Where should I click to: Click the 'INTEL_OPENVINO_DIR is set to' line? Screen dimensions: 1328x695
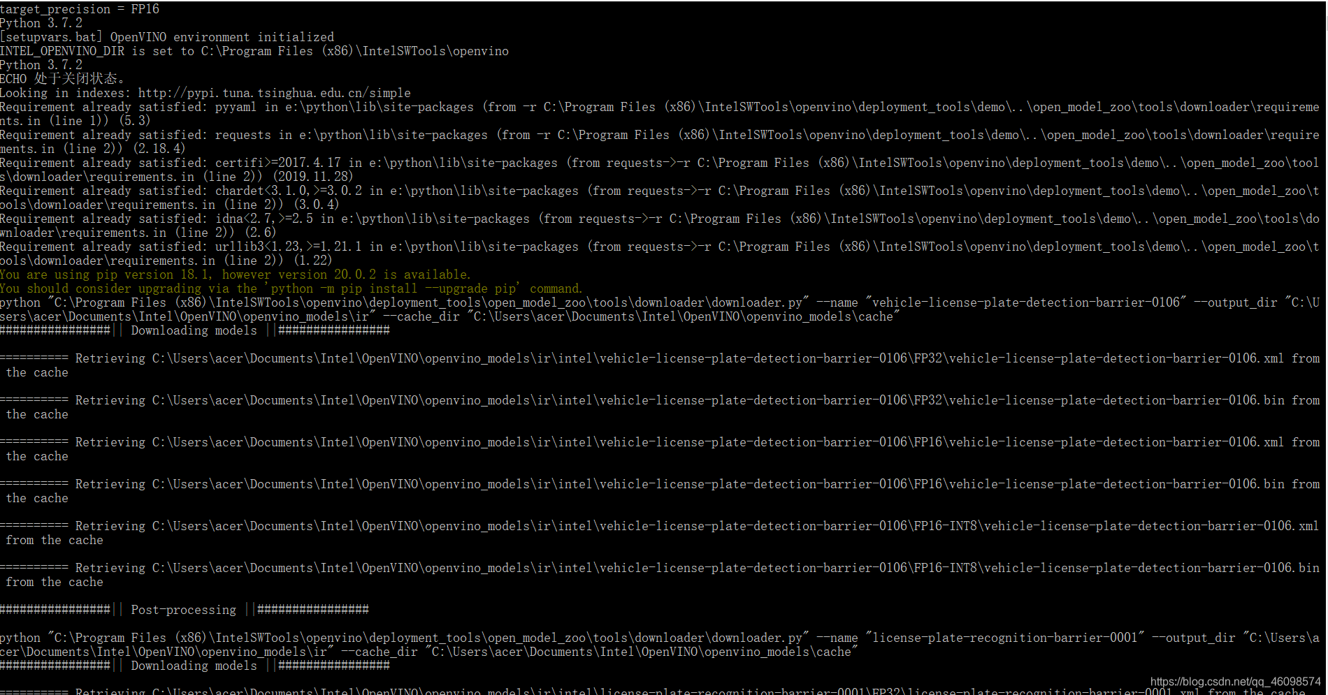pos(254,51)
